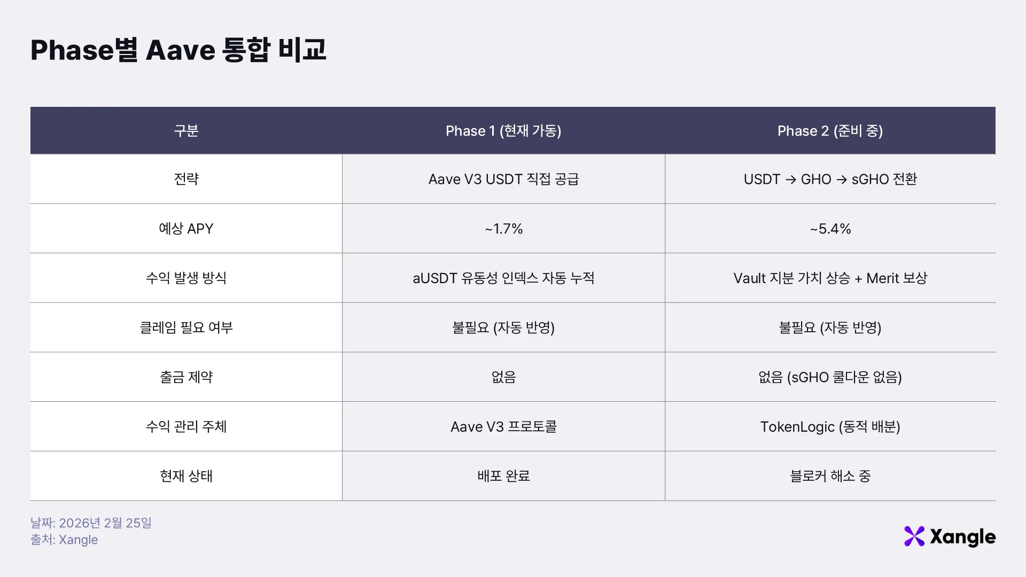Select the '예상 APY' row label
1026x577 pixels.
coord(186,229)
